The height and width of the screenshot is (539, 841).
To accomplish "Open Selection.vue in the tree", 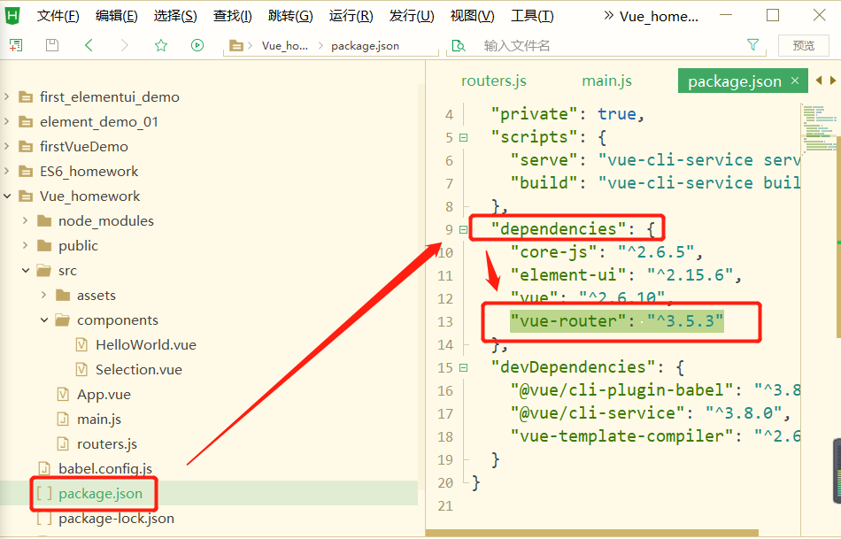I will tap(139, 370).
